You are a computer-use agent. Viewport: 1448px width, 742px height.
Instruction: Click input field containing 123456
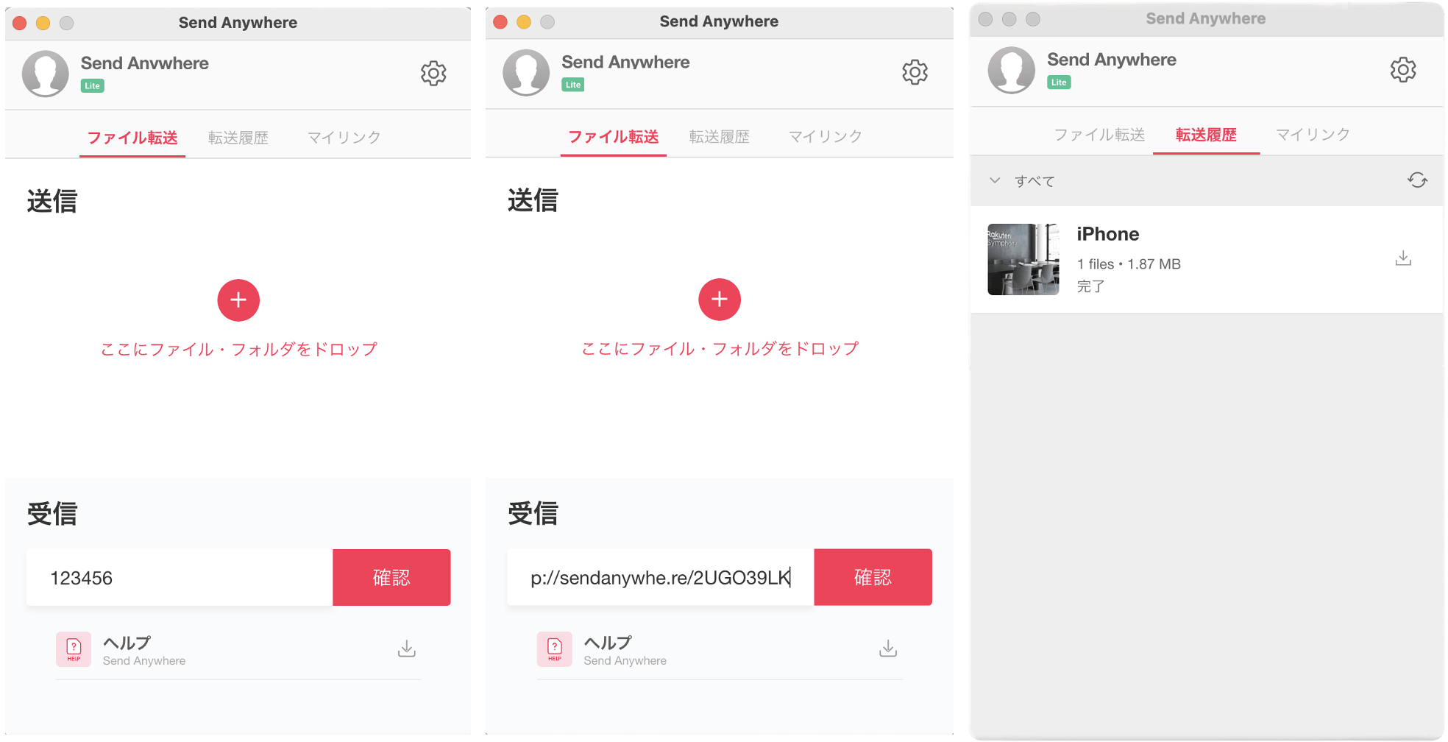pos(180,578)
